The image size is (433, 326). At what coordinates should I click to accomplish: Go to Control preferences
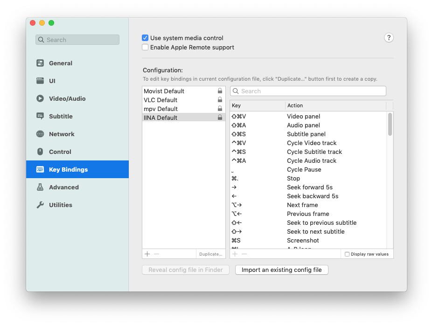tap(60, 152)
